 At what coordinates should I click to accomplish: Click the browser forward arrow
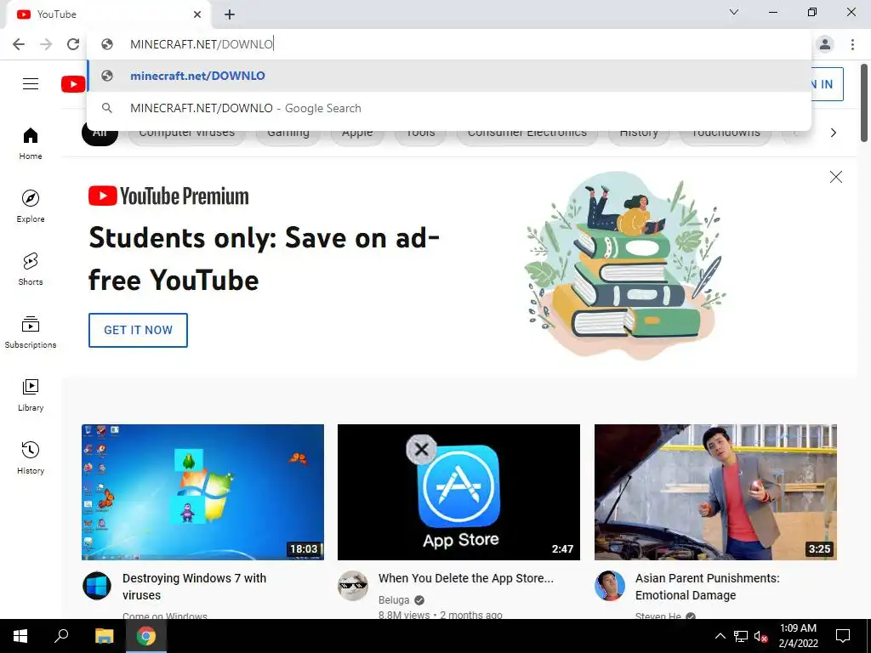46,44
